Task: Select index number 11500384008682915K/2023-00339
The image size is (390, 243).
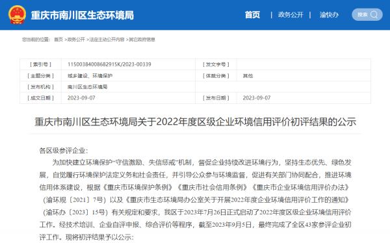Action: pyautogui.click(x=109, y=64)
